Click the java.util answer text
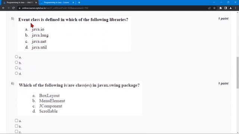The image size is (239, 134). [x=39, y=47]
